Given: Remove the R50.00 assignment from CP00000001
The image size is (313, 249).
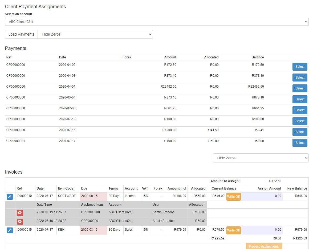Looking at the screenshot, I should pos(20,221).
